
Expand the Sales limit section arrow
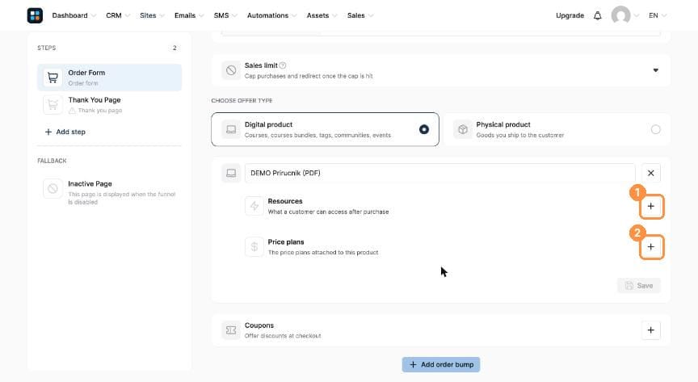(x=656, y=70)
